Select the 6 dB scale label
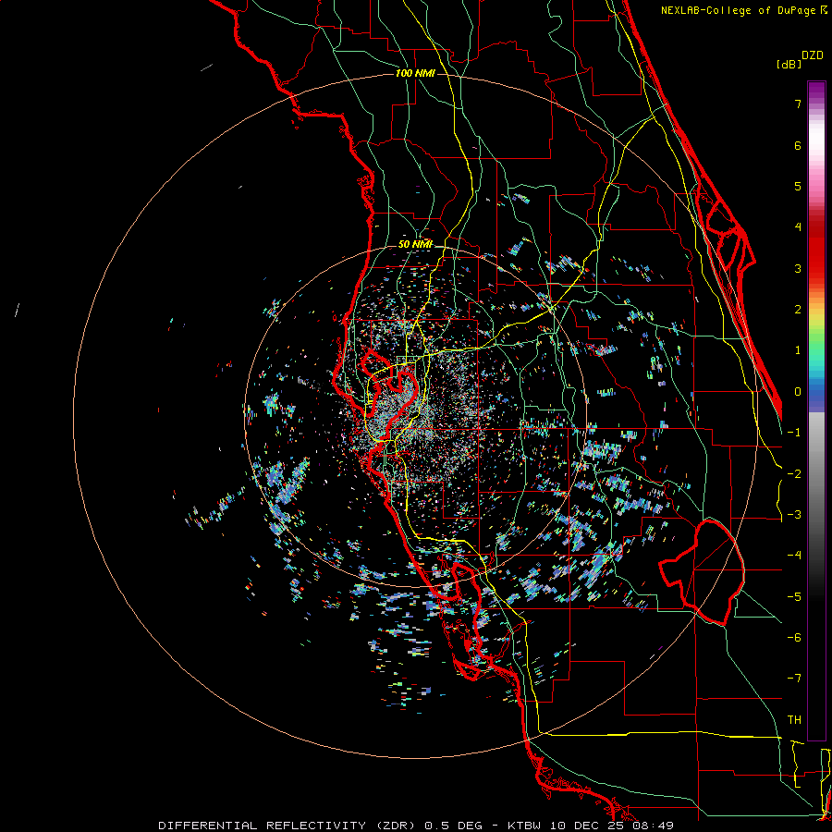The height and width of the screenshot is (832, 832). tap(798, 145)
